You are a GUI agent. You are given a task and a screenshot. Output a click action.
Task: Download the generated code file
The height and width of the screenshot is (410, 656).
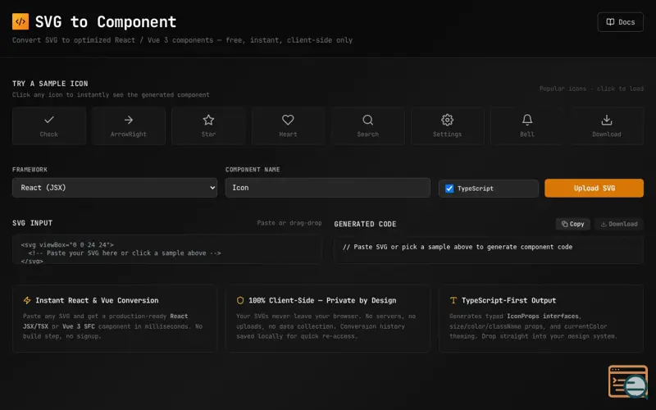619,224
